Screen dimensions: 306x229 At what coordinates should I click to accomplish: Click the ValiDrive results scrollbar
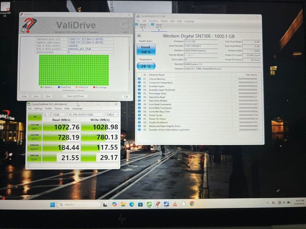[x=129, y=58]
